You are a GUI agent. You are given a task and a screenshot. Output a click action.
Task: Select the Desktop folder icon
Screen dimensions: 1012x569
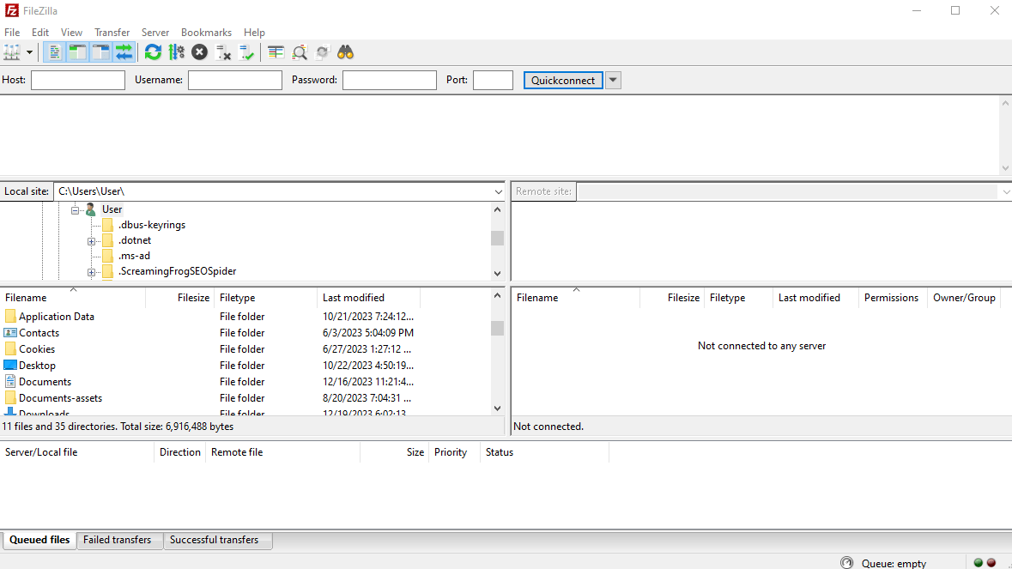tap(10, 365)
